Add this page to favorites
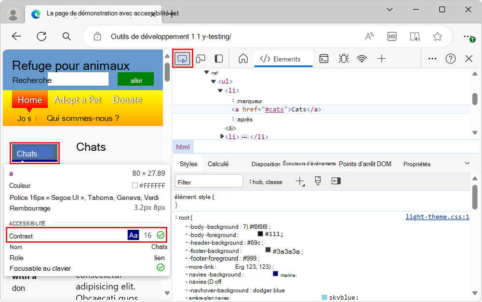482x302 pixels. click(x=438, y=37)
